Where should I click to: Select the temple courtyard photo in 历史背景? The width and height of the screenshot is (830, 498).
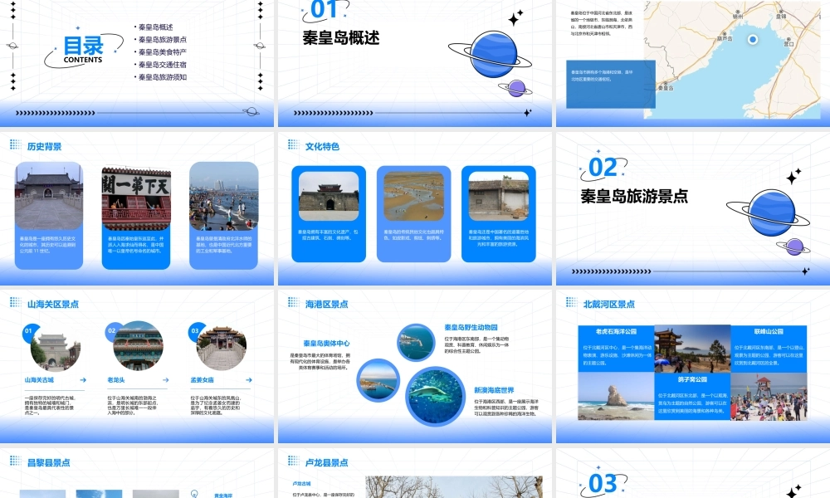point(49,197)
